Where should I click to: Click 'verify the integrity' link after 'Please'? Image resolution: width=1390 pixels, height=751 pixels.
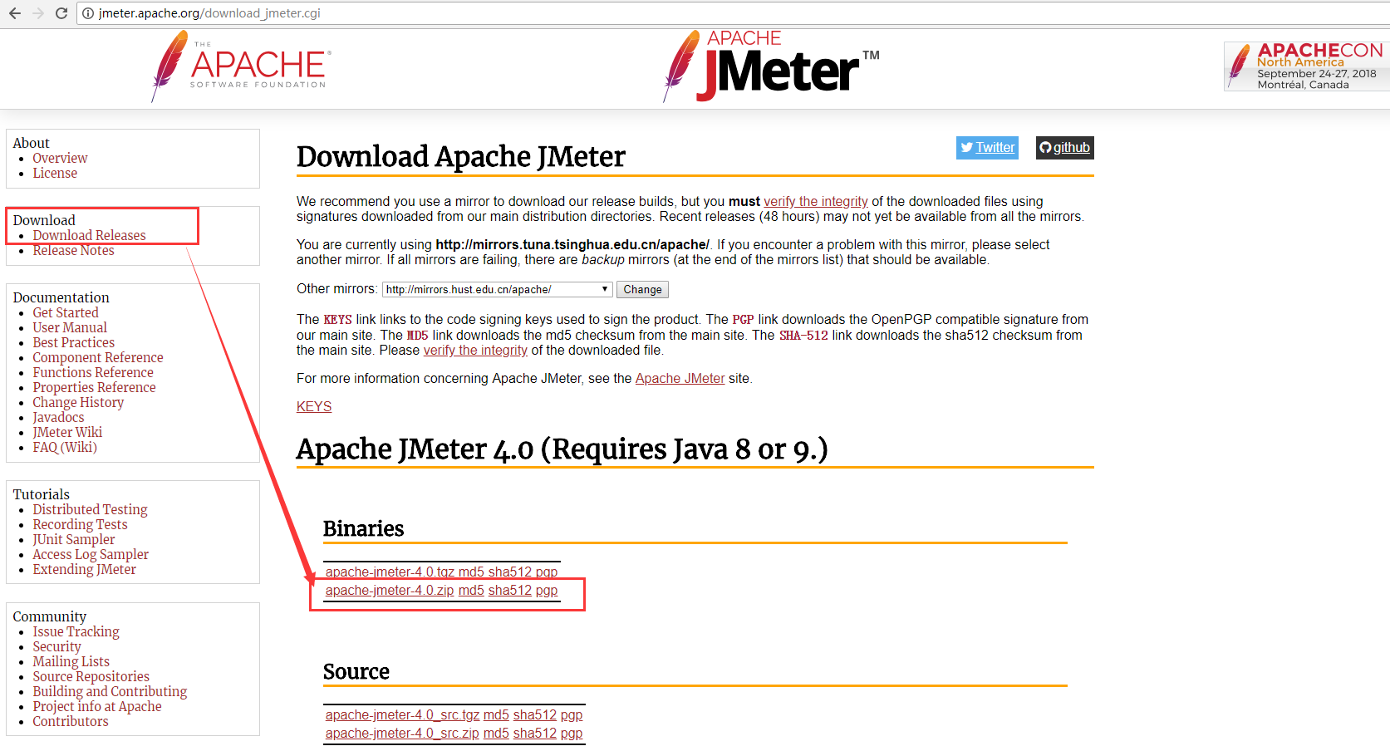click(475, 350)
